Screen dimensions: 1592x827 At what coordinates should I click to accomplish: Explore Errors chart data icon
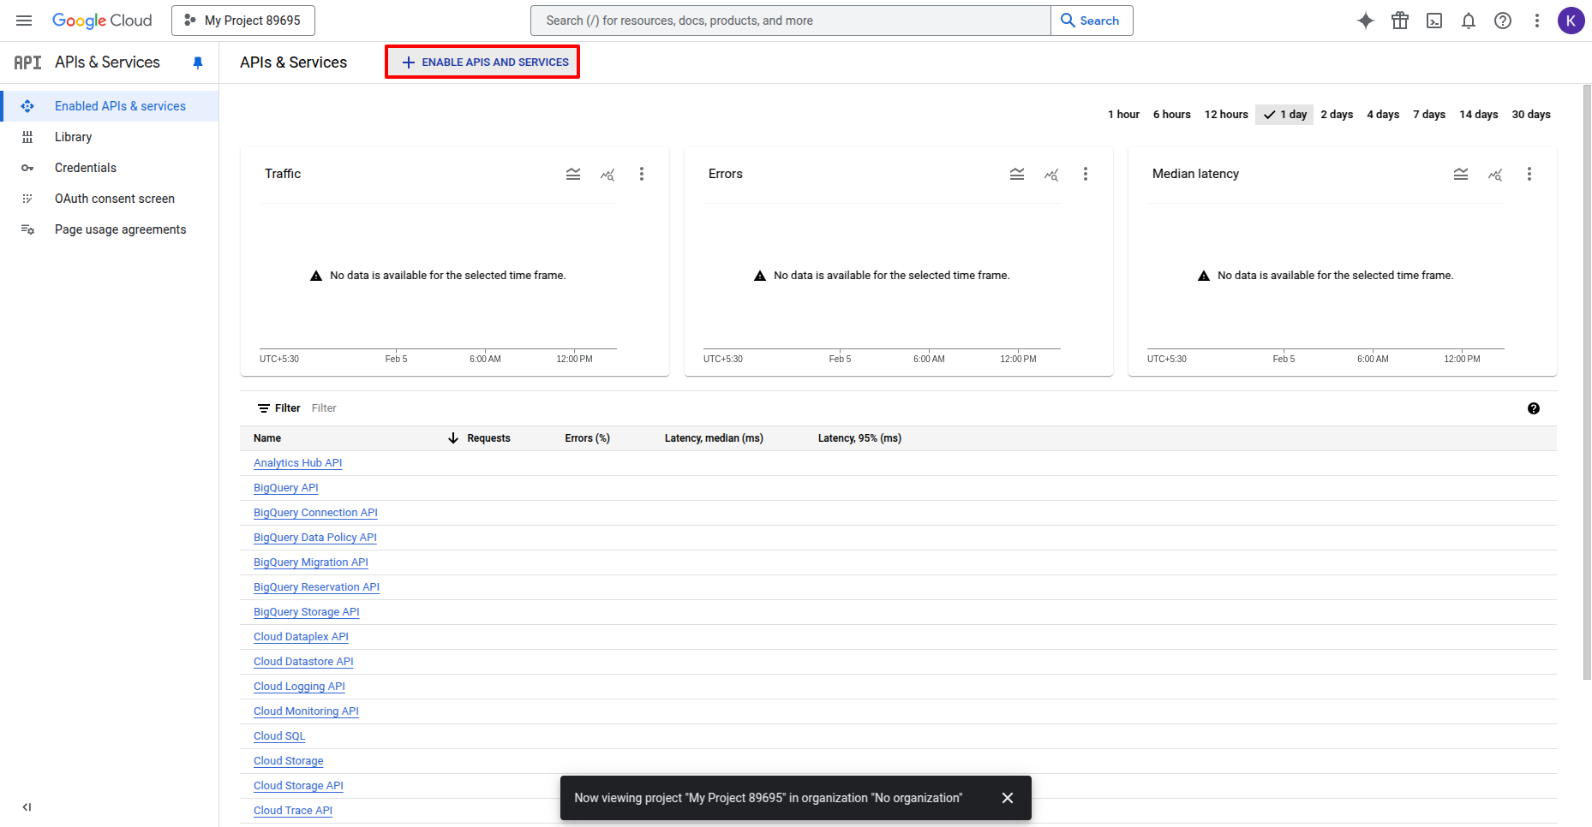[1051, 174]
